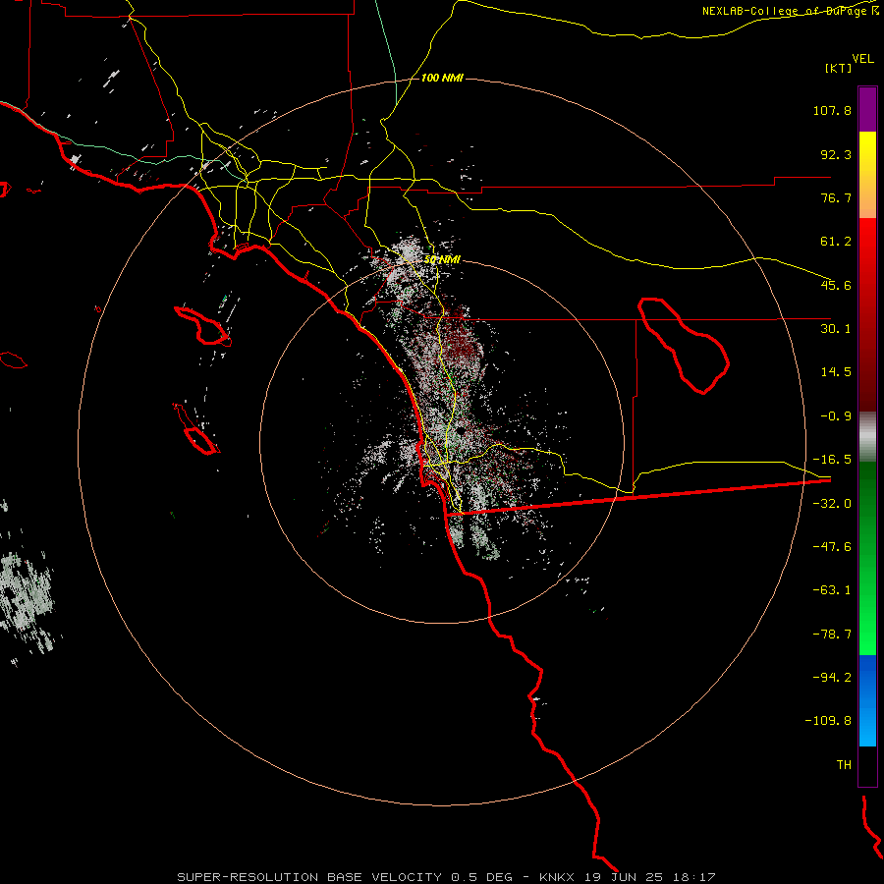Click the -32.0 scale value
The width and height of the screenshot is (884, 884).
832,504
